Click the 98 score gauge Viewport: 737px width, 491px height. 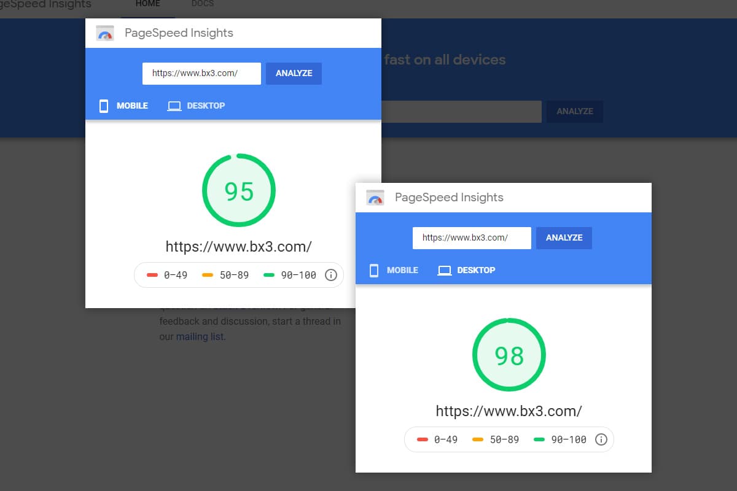[x=509, y=355]
